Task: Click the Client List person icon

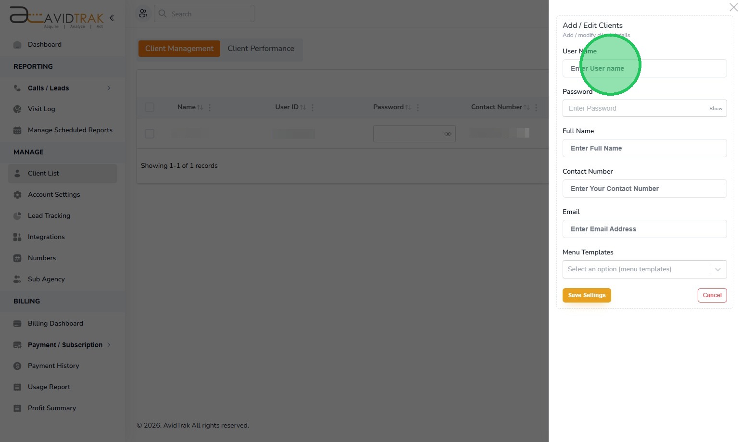Action: (17, 174)
